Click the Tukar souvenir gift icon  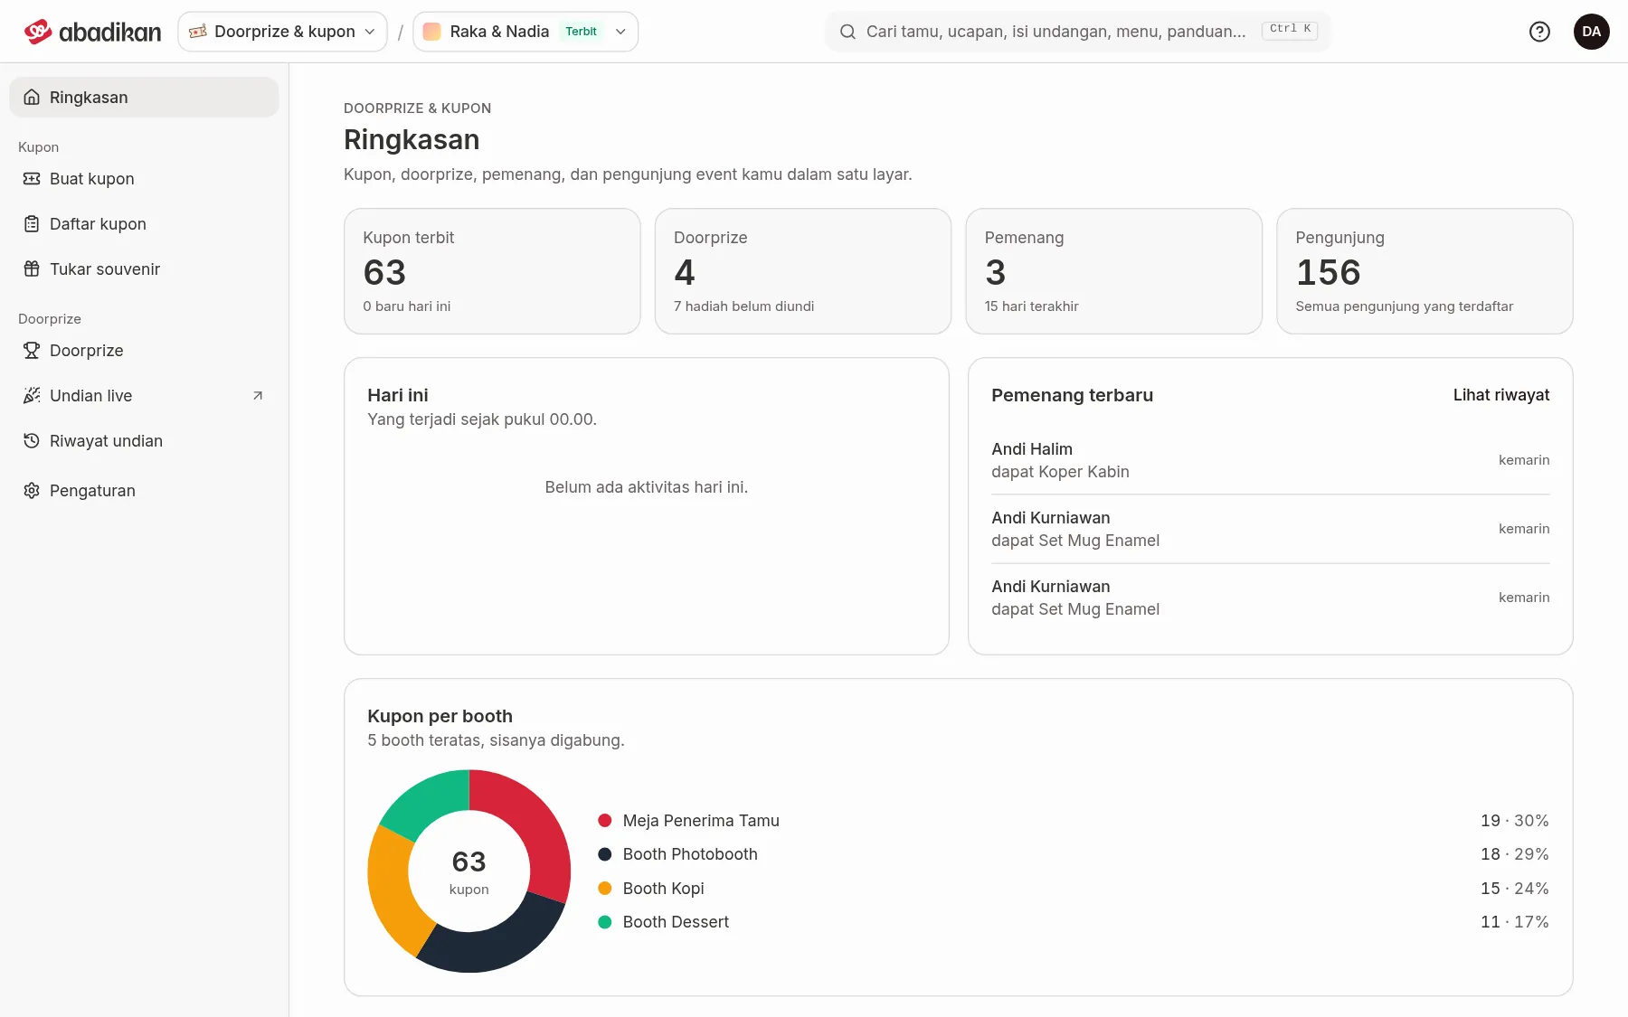coord(32,269)
